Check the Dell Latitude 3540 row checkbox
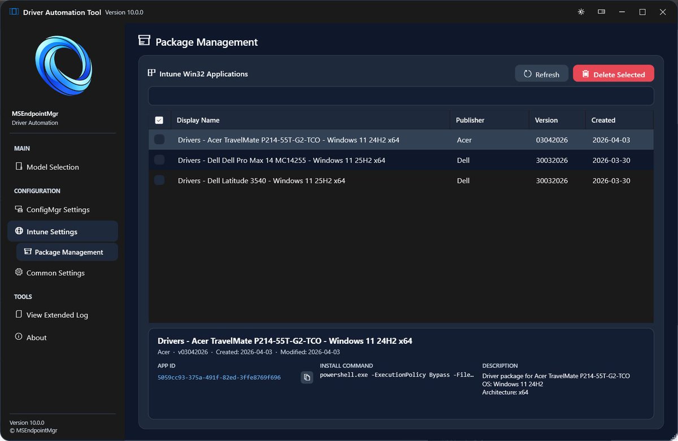The width and height of the screenshot is (678, 441). point(159,180)
